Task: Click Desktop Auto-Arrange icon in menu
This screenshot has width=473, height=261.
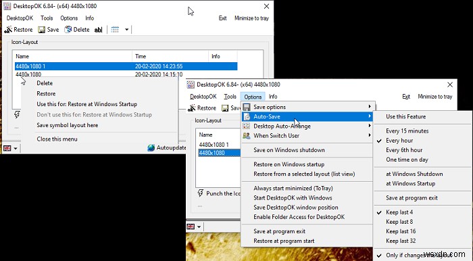Action: coord(247,126)
